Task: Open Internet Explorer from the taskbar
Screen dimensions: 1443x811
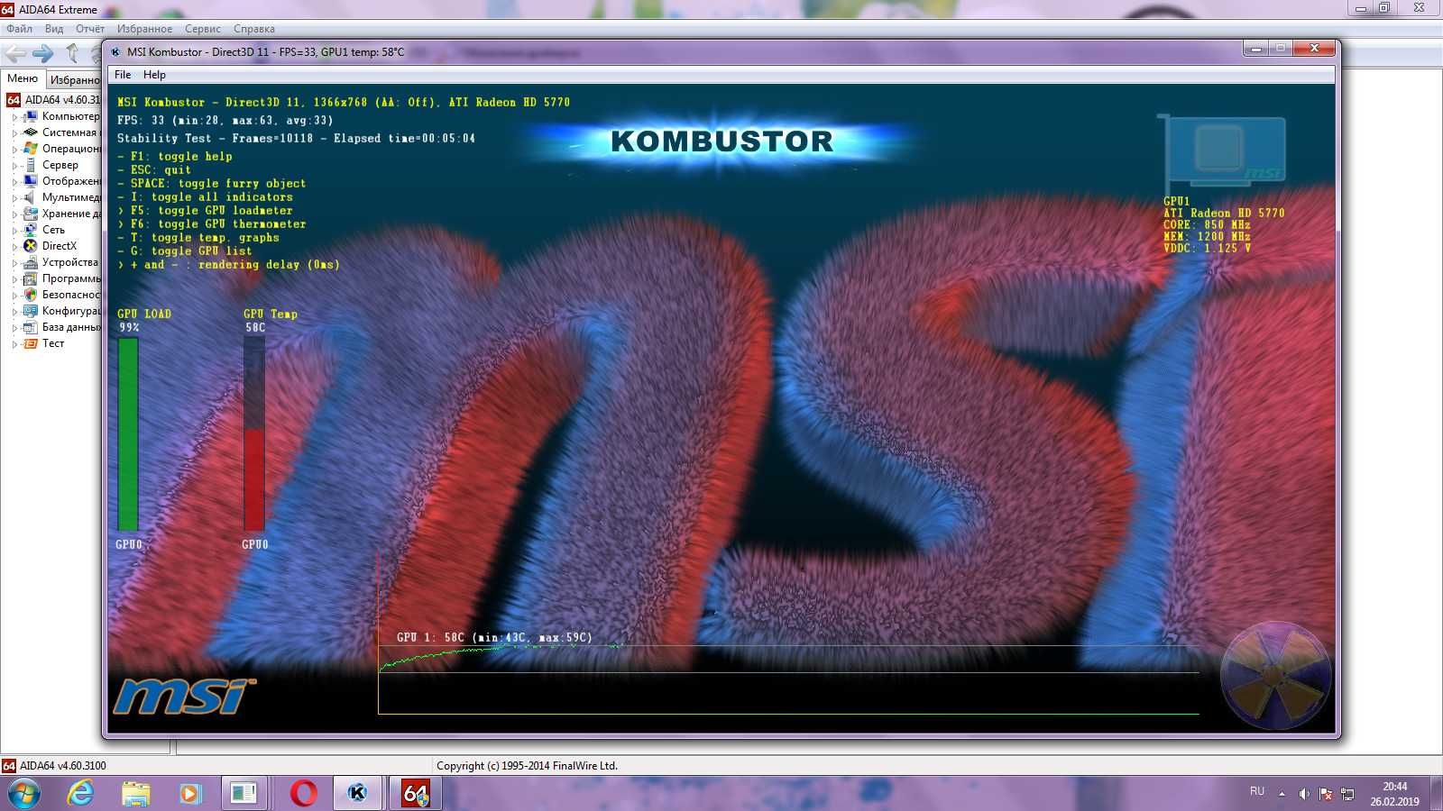Action: (80, 793)
